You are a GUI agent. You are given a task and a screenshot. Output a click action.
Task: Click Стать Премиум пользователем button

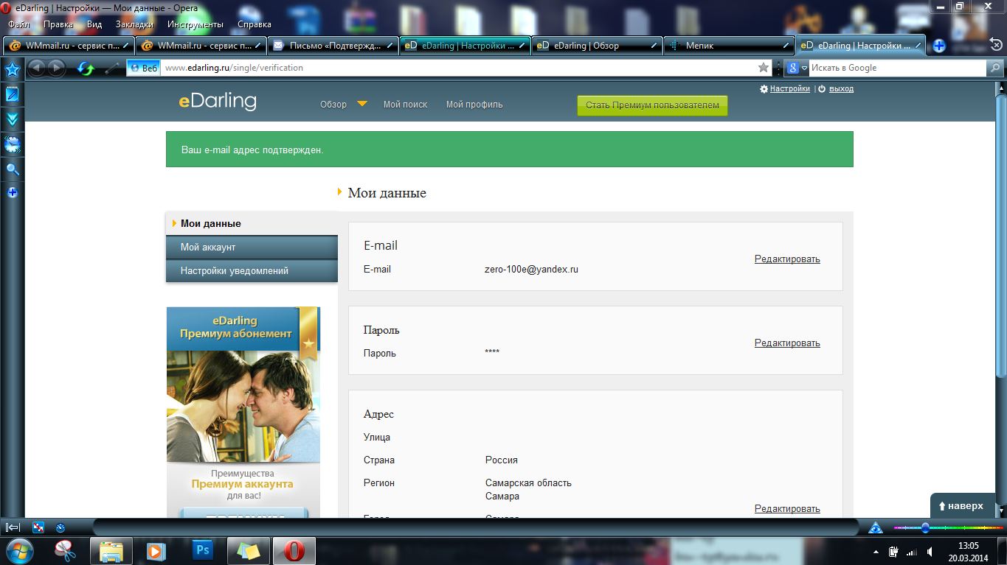(652, 105)
